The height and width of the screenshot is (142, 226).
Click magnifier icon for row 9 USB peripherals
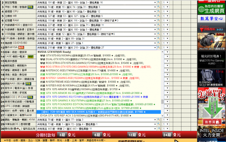[x=159, y=34]
